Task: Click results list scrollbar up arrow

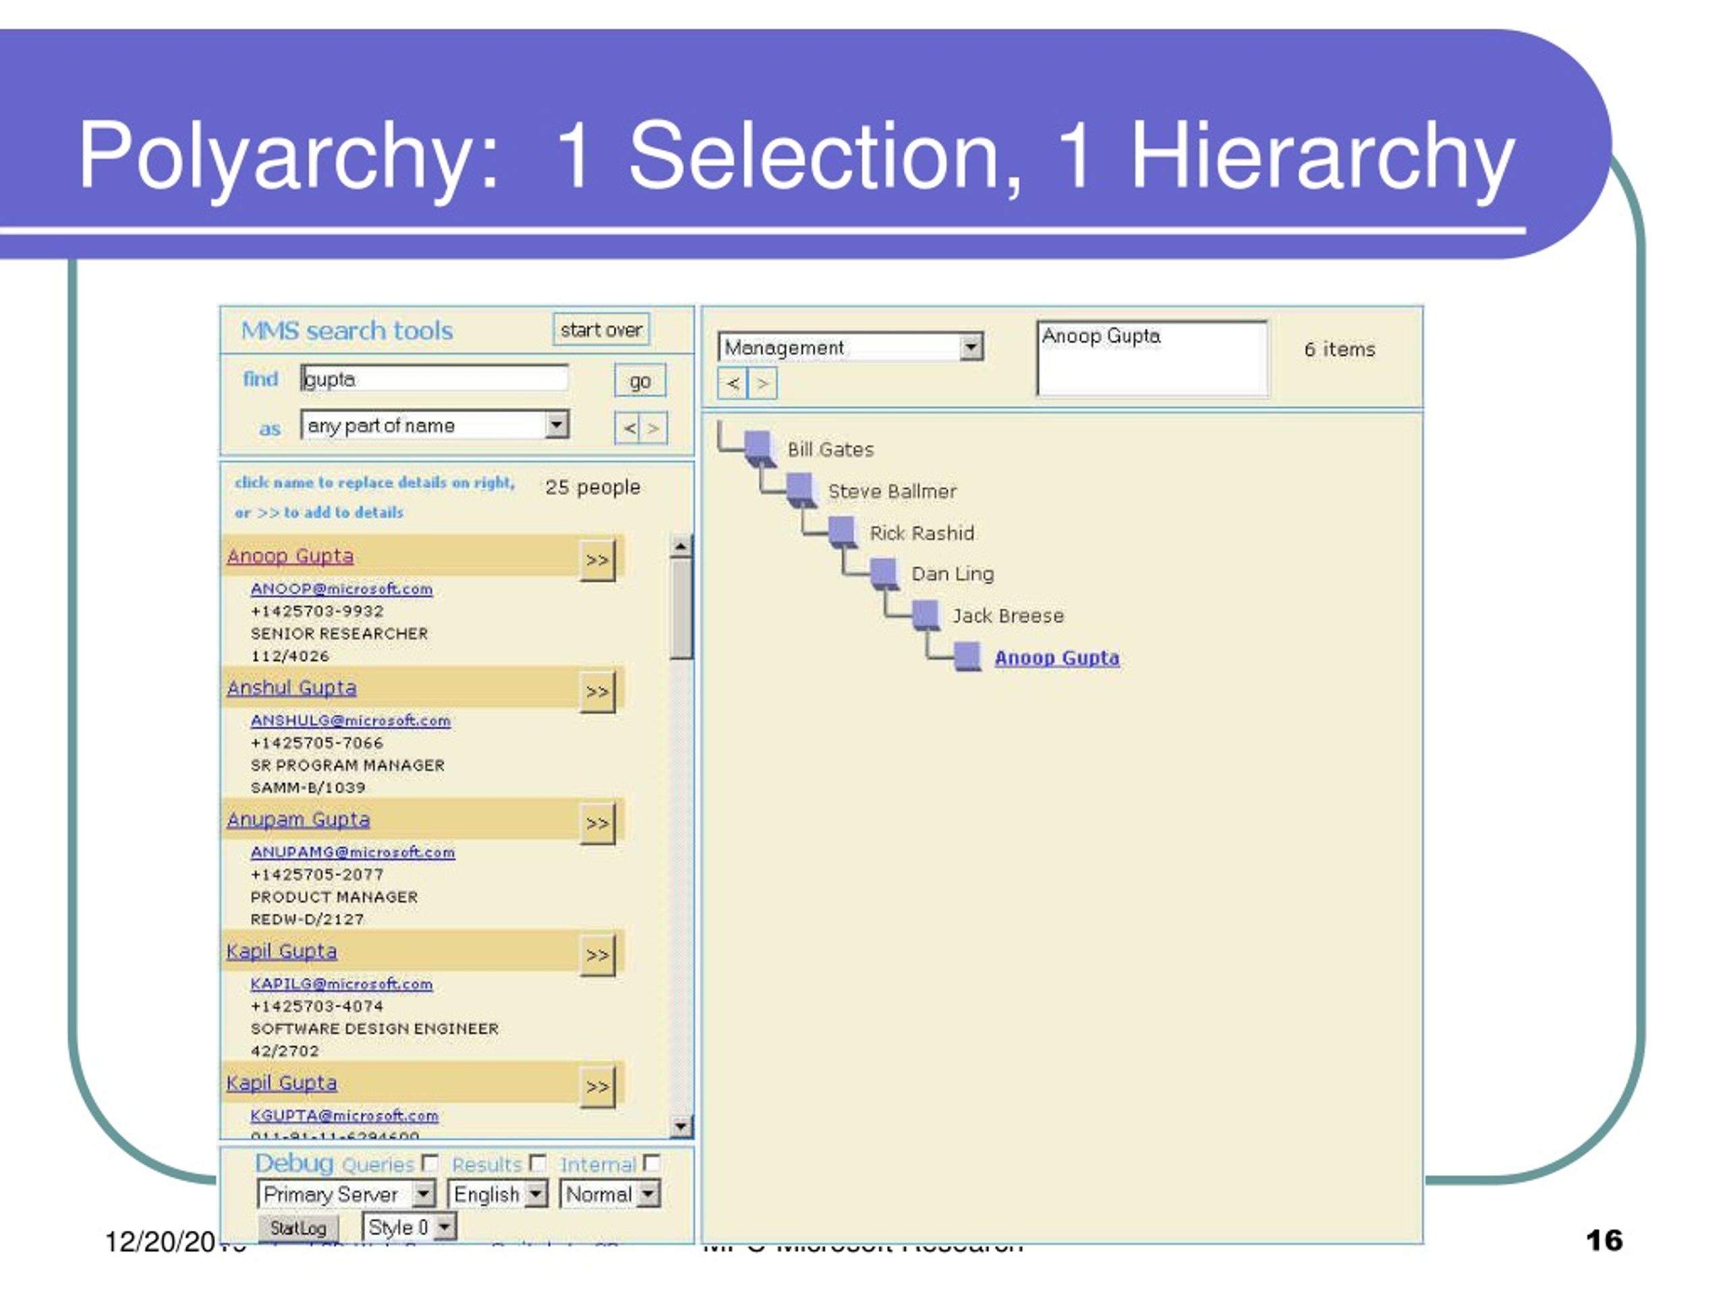Action: [x=681, y=546]
